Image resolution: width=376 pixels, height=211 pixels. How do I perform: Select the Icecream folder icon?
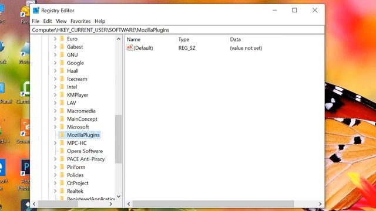(x=62, y=79)
